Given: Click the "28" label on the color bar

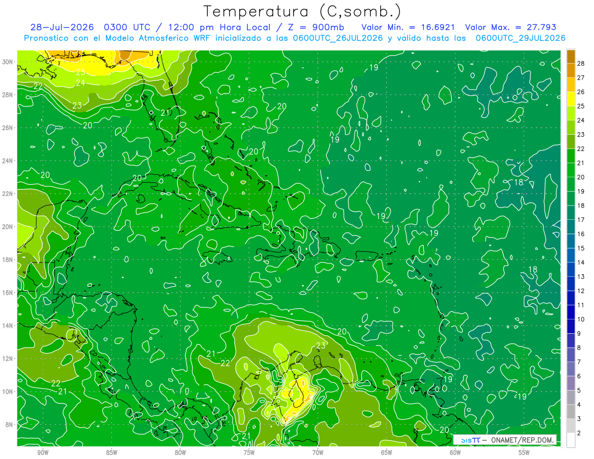Looking at the screenshot, I should coord(582,63).
